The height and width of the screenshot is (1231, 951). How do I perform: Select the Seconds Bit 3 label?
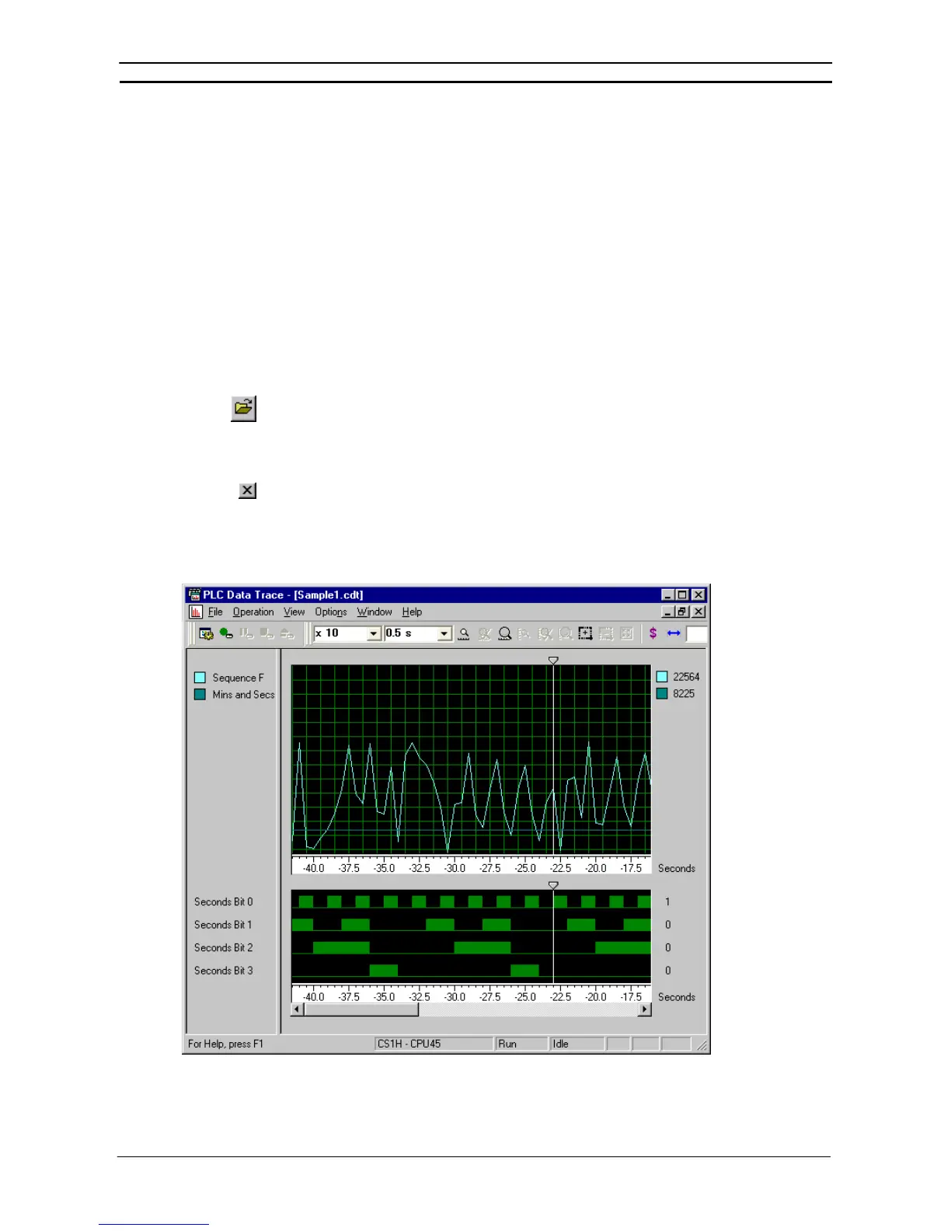pyautogui.click(x=223, y=971)
